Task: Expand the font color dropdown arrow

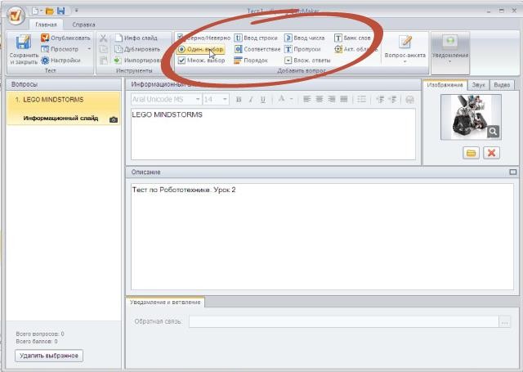Action: pyautogui.click(x=291, y=99)
